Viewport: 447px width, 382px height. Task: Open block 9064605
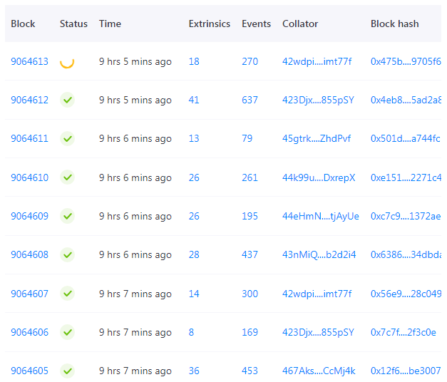(29, 371)
